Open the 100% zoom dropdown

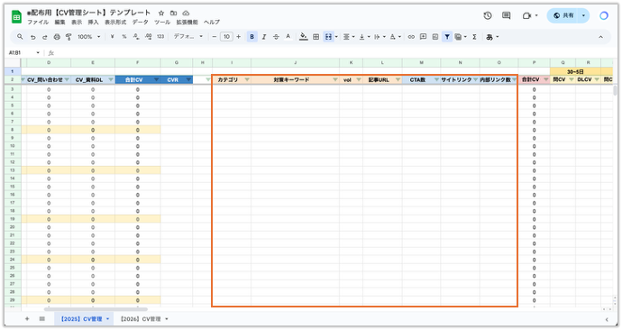(x=88, y=37)
